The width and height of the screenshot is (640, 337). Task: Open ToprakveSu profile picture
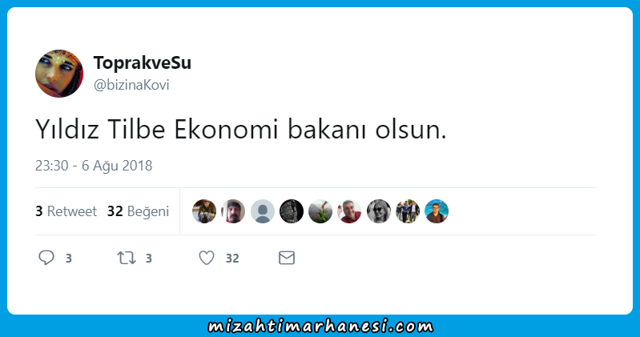point(59,74)
